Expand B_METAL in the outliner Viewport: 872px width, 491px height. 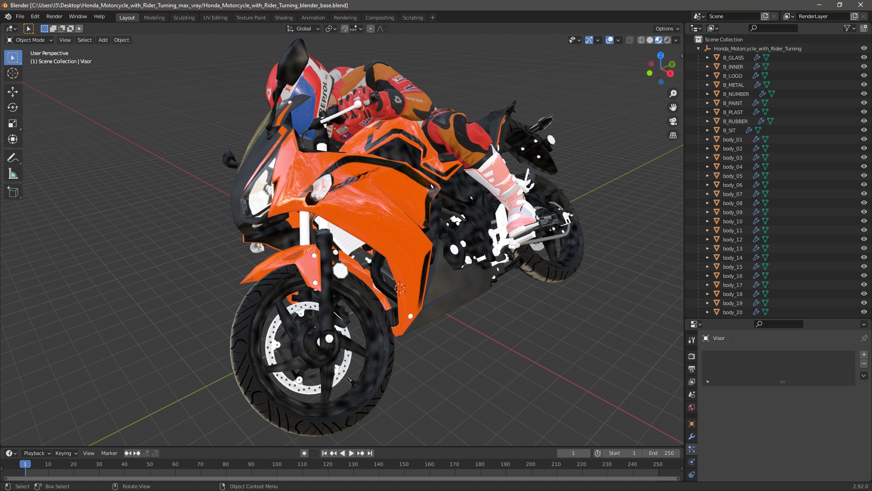(x=707, y=85)
